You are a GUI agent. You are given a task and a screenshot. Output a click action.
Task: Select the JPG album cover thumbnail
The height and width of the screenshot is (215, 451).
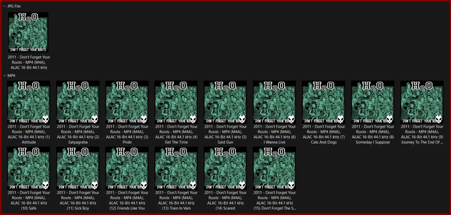point(28,32)
